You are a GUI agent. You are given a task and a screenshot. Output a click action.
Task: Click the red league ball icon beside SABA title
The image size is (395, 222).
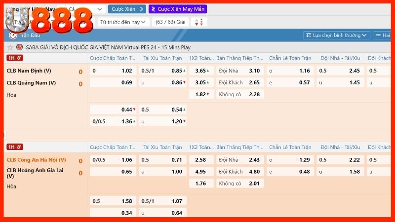point(19,47)
